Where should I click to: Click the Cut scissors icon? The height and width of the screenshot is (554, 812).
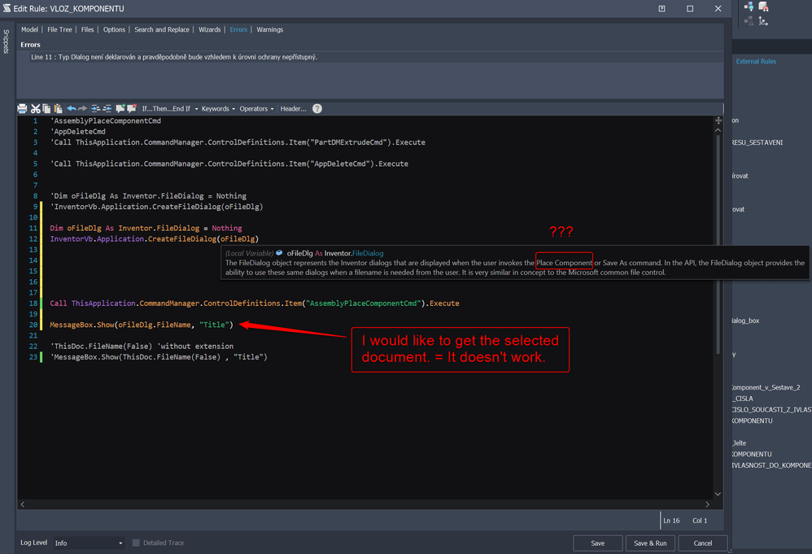click(35, 109)
